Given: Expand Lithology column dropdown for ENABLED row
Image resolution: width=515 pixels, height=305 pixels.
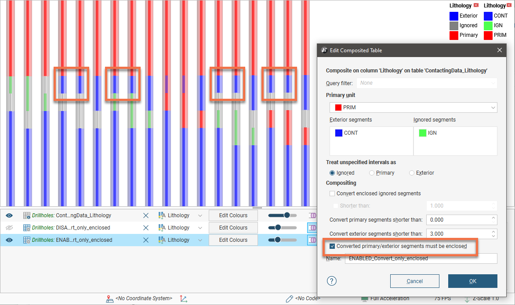Looking at the screenshot, I should (x=200, y=240).
